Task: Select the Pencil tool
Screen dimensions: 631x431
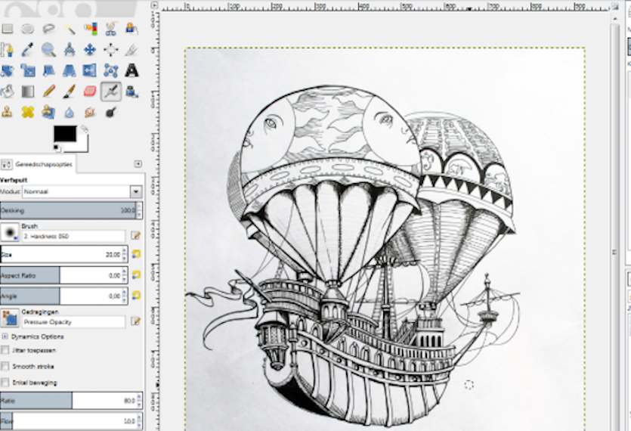Action: click(48, 91)
